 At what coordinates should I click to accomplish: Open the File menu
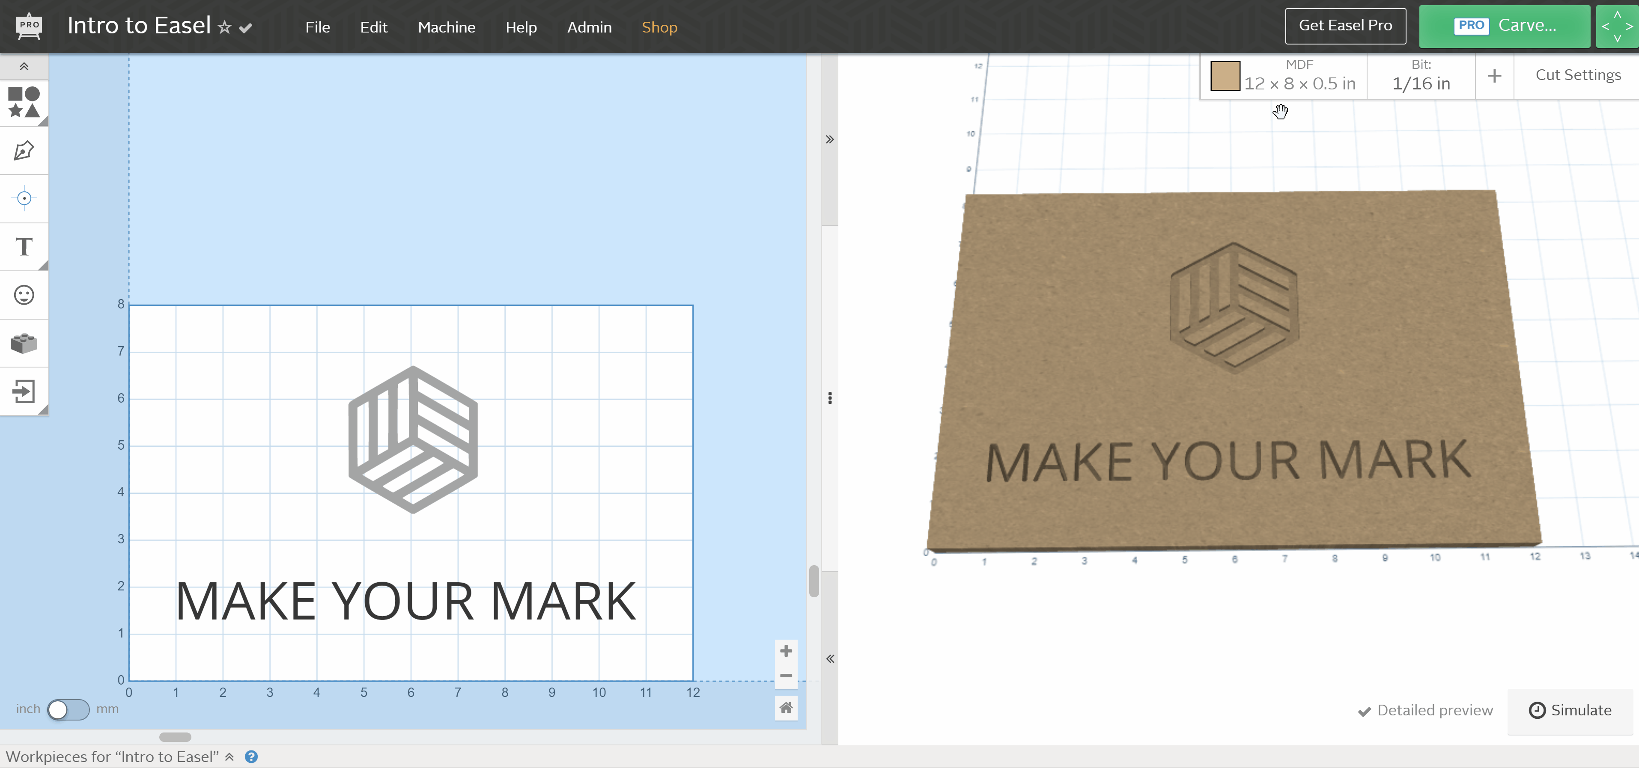318,27
